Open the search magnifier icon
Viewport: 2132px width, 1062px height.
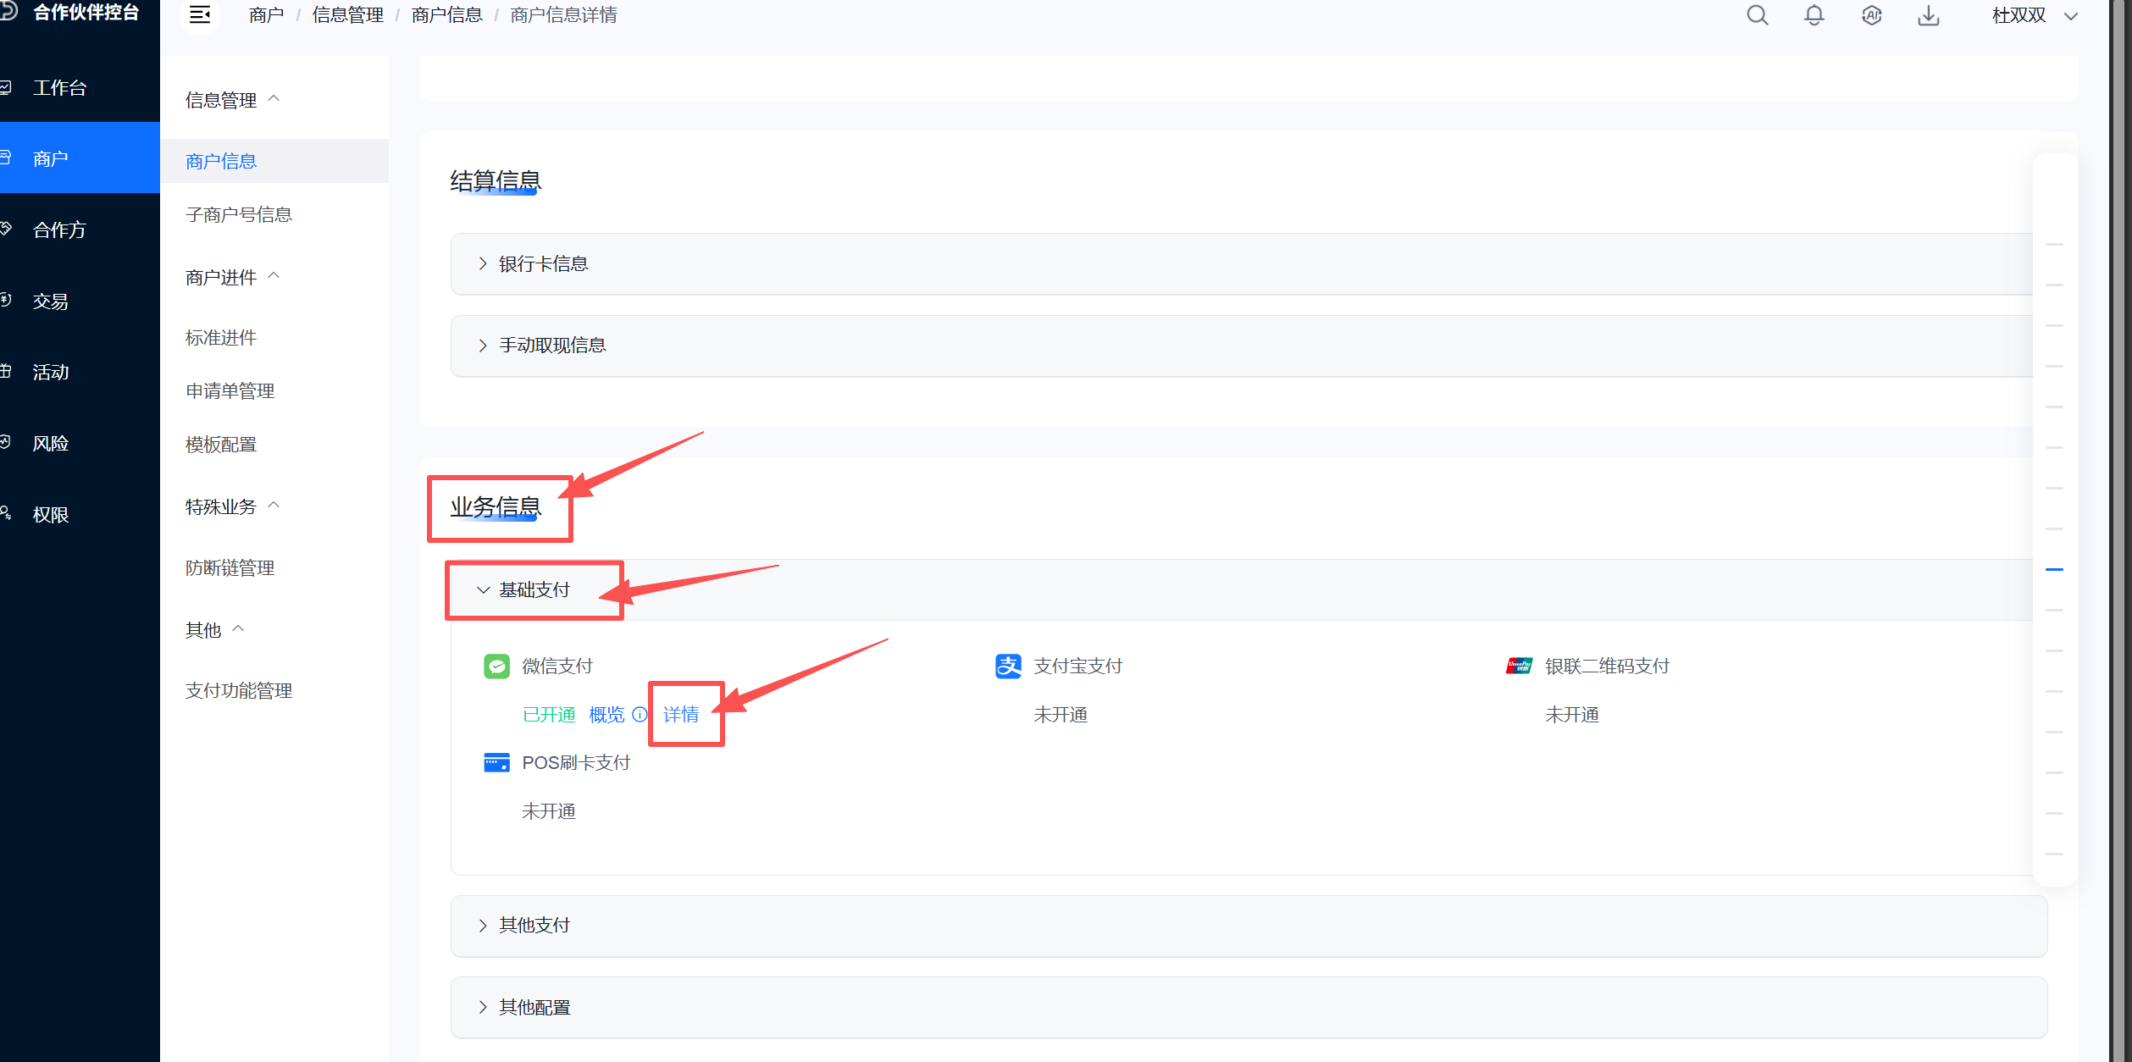[x=1758, y=15]
